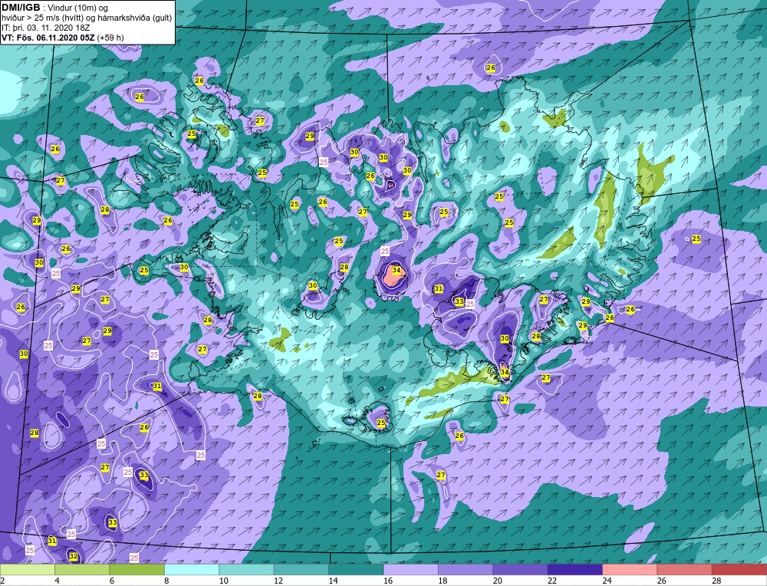Image resolution: width=767 pixels, height=586 pixels.
Task: Click the '24' tick label on color scale
Action: click(607, 581)
